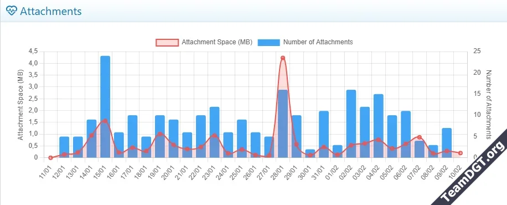Click the Attachments panel title
Image resolution: width=507 pixels, height=205 pixels.
50,11
